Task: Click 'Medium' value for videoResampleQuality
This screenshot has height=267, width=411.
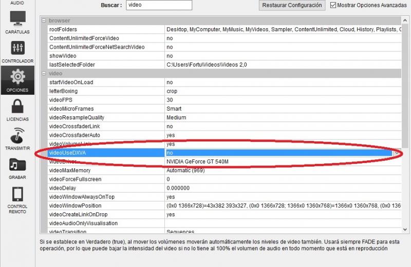Action: pyautogui.click(x=176, y=117)
